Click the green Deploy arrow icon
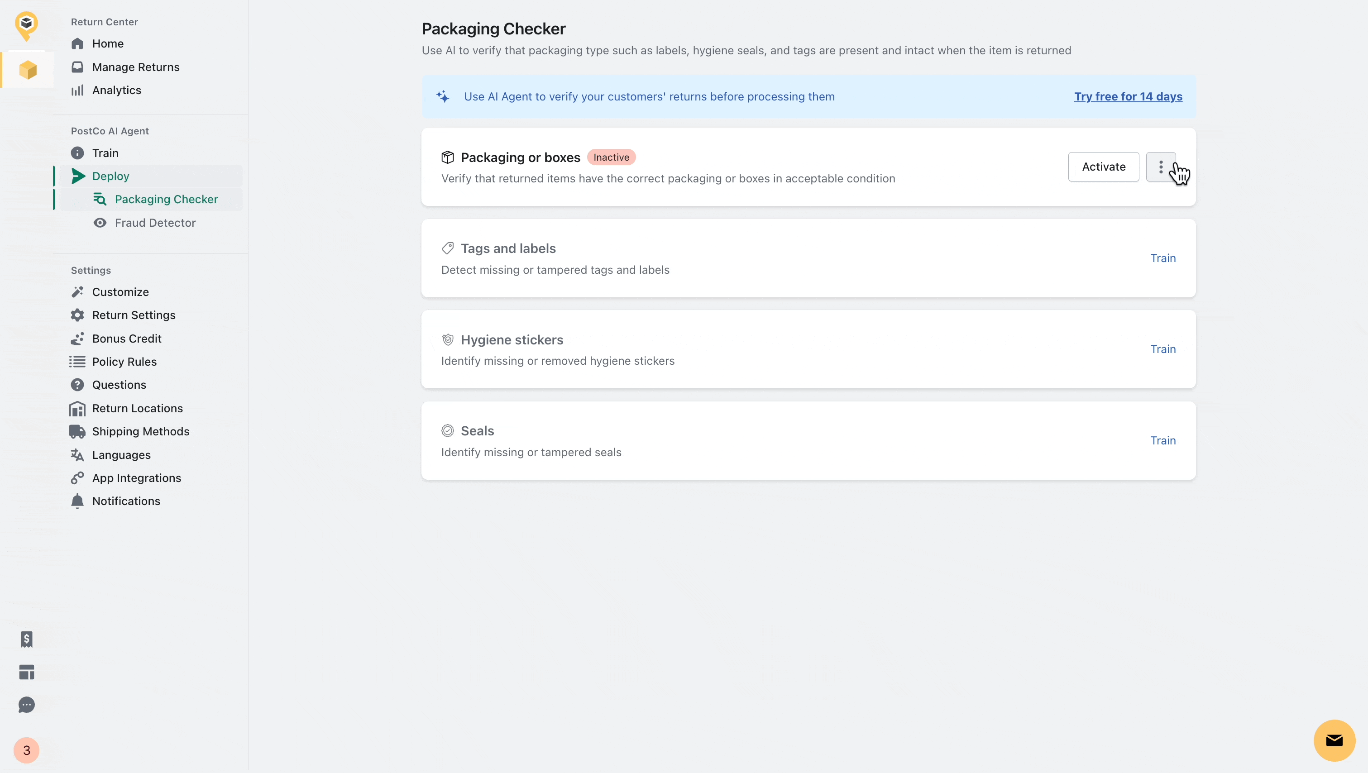This screenshot has width=1368, height=773. tap(78, 176)
